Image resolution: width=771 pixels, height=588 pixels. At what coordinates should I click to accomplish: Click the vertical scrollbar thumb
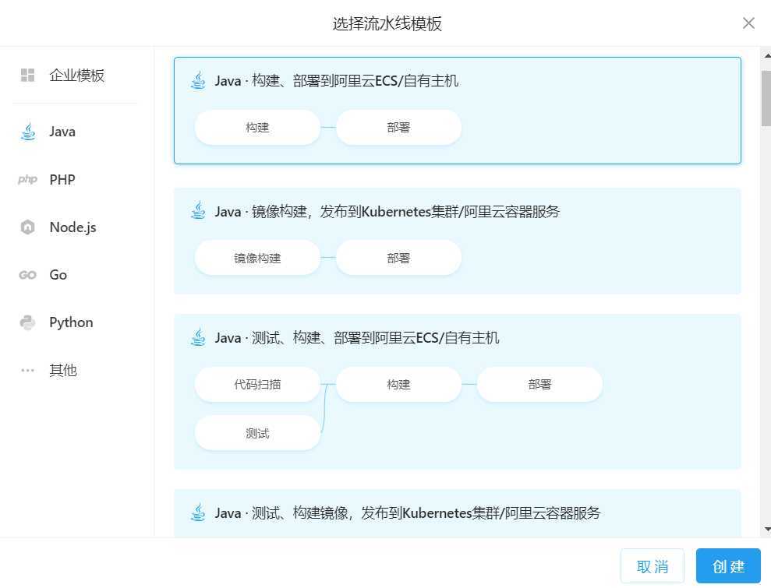[766, 98]
